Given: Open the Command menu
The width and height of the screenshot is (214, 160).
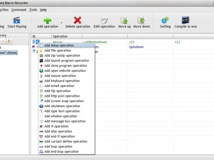Looking at the screenshot, I should pyautogui.click(x=19, y=10).
